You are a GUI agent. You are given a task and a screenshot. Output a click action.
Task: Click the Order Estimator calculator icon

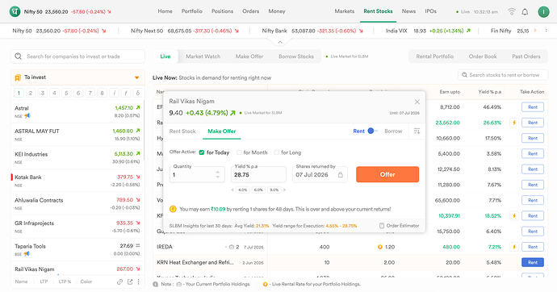tap(382, 226)
